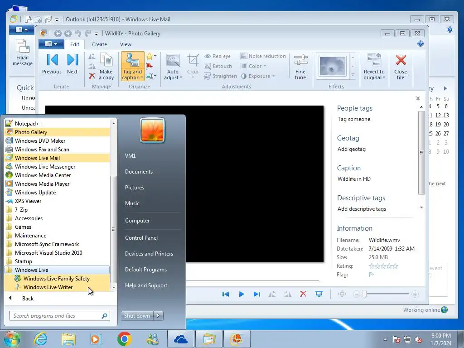Viewport: 464px width, 348px height.
Task: Click Close file red X
Action: tap(401, 67)
